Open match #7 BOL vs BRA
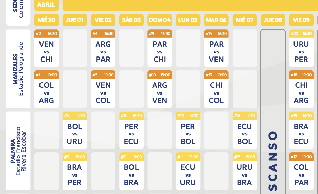318x194 pixels. (131, 171)
